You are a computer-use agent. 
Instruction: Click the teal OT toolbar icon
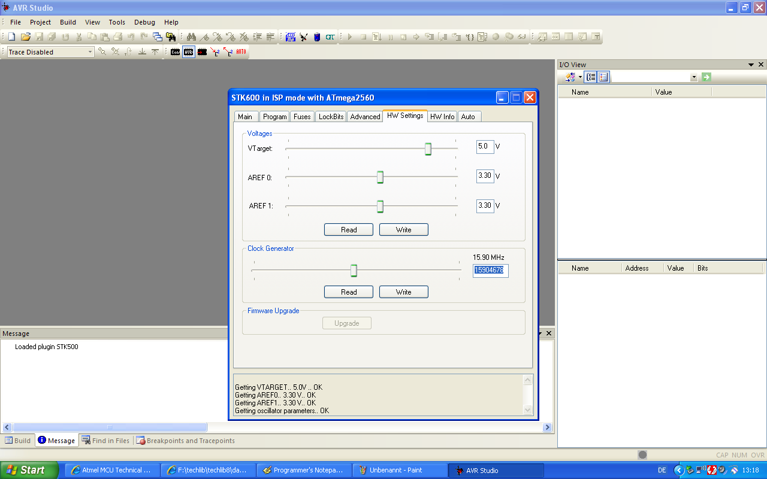(330, 37)
